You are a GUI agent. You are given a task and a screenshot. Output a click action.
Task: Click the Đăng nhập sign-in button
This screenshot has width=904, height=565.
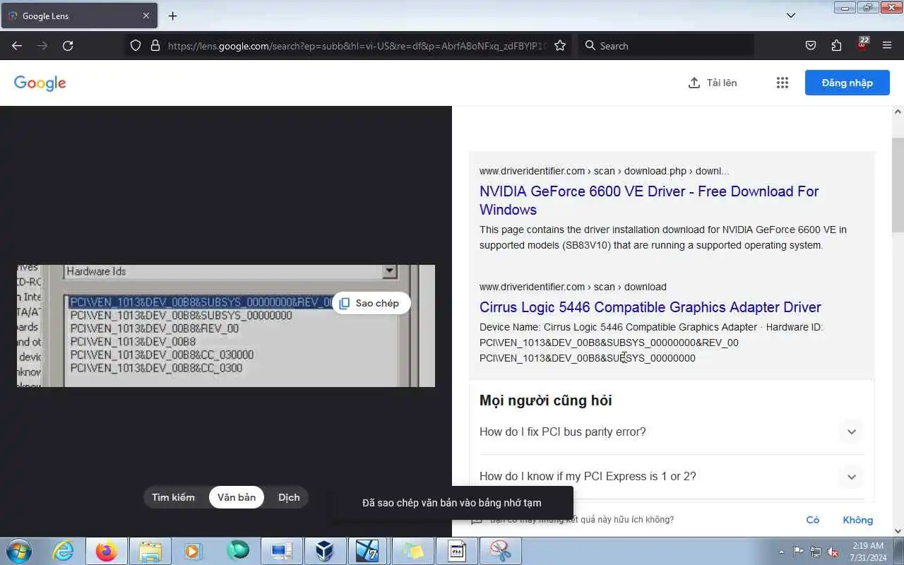click(847, 83)
